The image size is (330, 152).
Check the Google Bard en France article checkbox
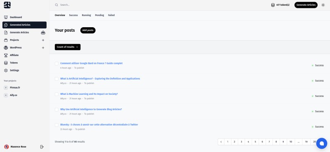[57, 63]
